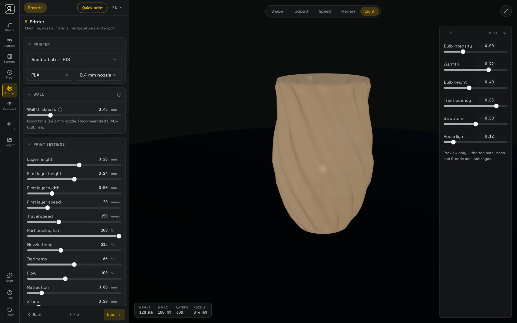Collapse the WALL section

(29, 94)
